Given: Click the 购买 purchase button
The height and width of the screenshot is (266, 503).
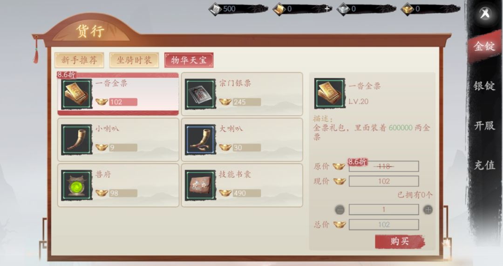Looking at the screenshot, I should (400, 241).
